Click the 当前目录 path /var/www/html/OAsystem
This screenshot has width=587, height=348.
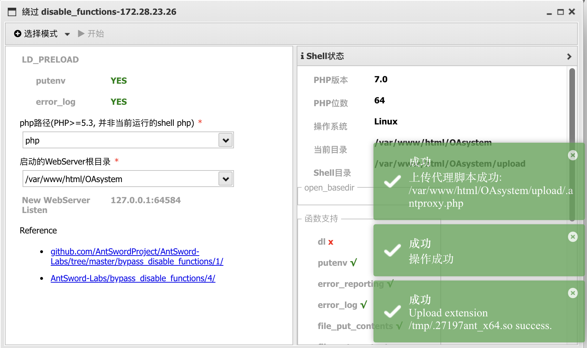[x=433, y=142]
